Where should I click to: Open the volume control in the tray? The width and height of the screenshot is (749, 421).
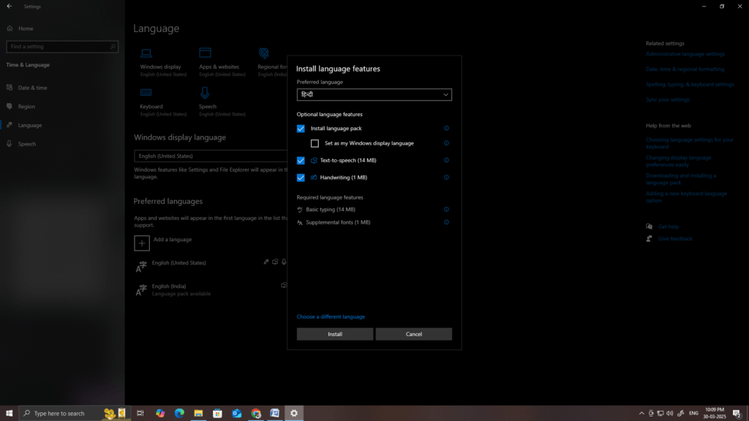[670, 414]
